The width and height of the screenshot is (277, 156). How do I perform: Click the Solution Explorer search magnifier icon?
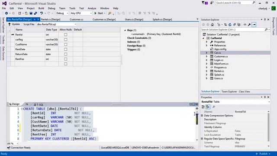click(x=266, y=29)
